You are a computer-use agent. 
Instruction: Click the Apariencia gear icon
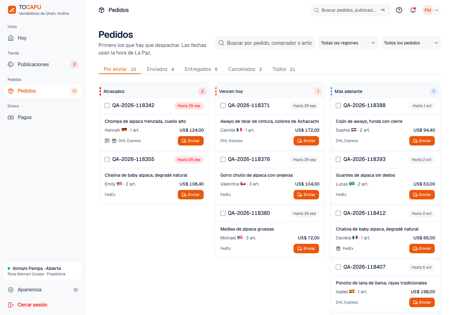pos(11,290)
